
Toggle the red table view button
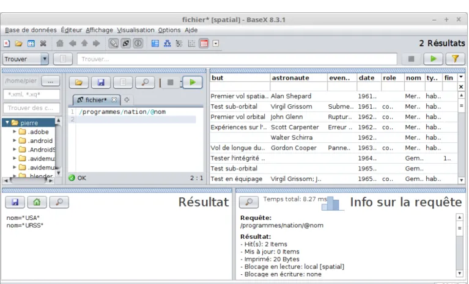[204, 43]
